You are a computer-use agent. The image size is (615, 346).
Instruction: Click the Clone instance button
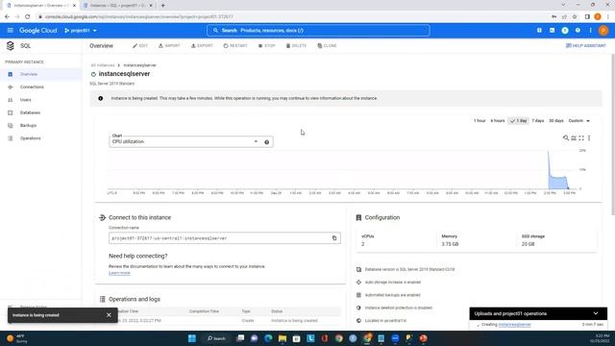pyautogui.click(x=327, y=46)
